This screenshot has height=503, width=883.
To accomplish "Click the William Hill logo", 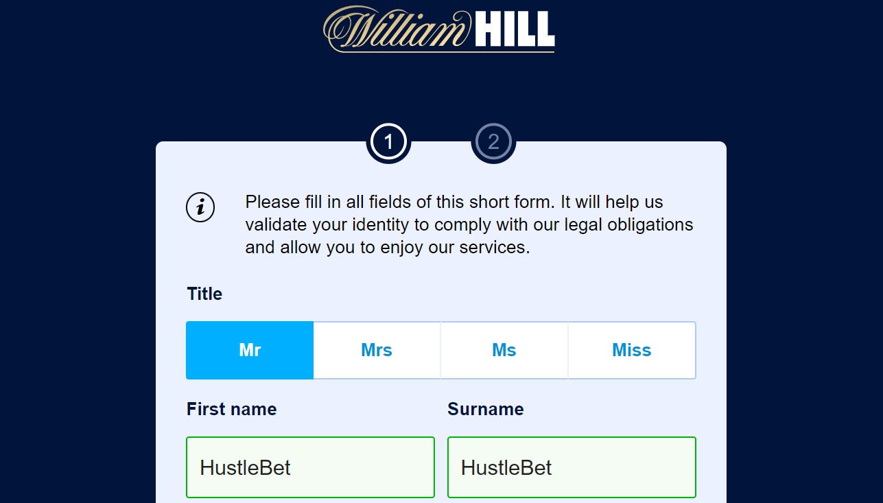I will tap(439, 30).
